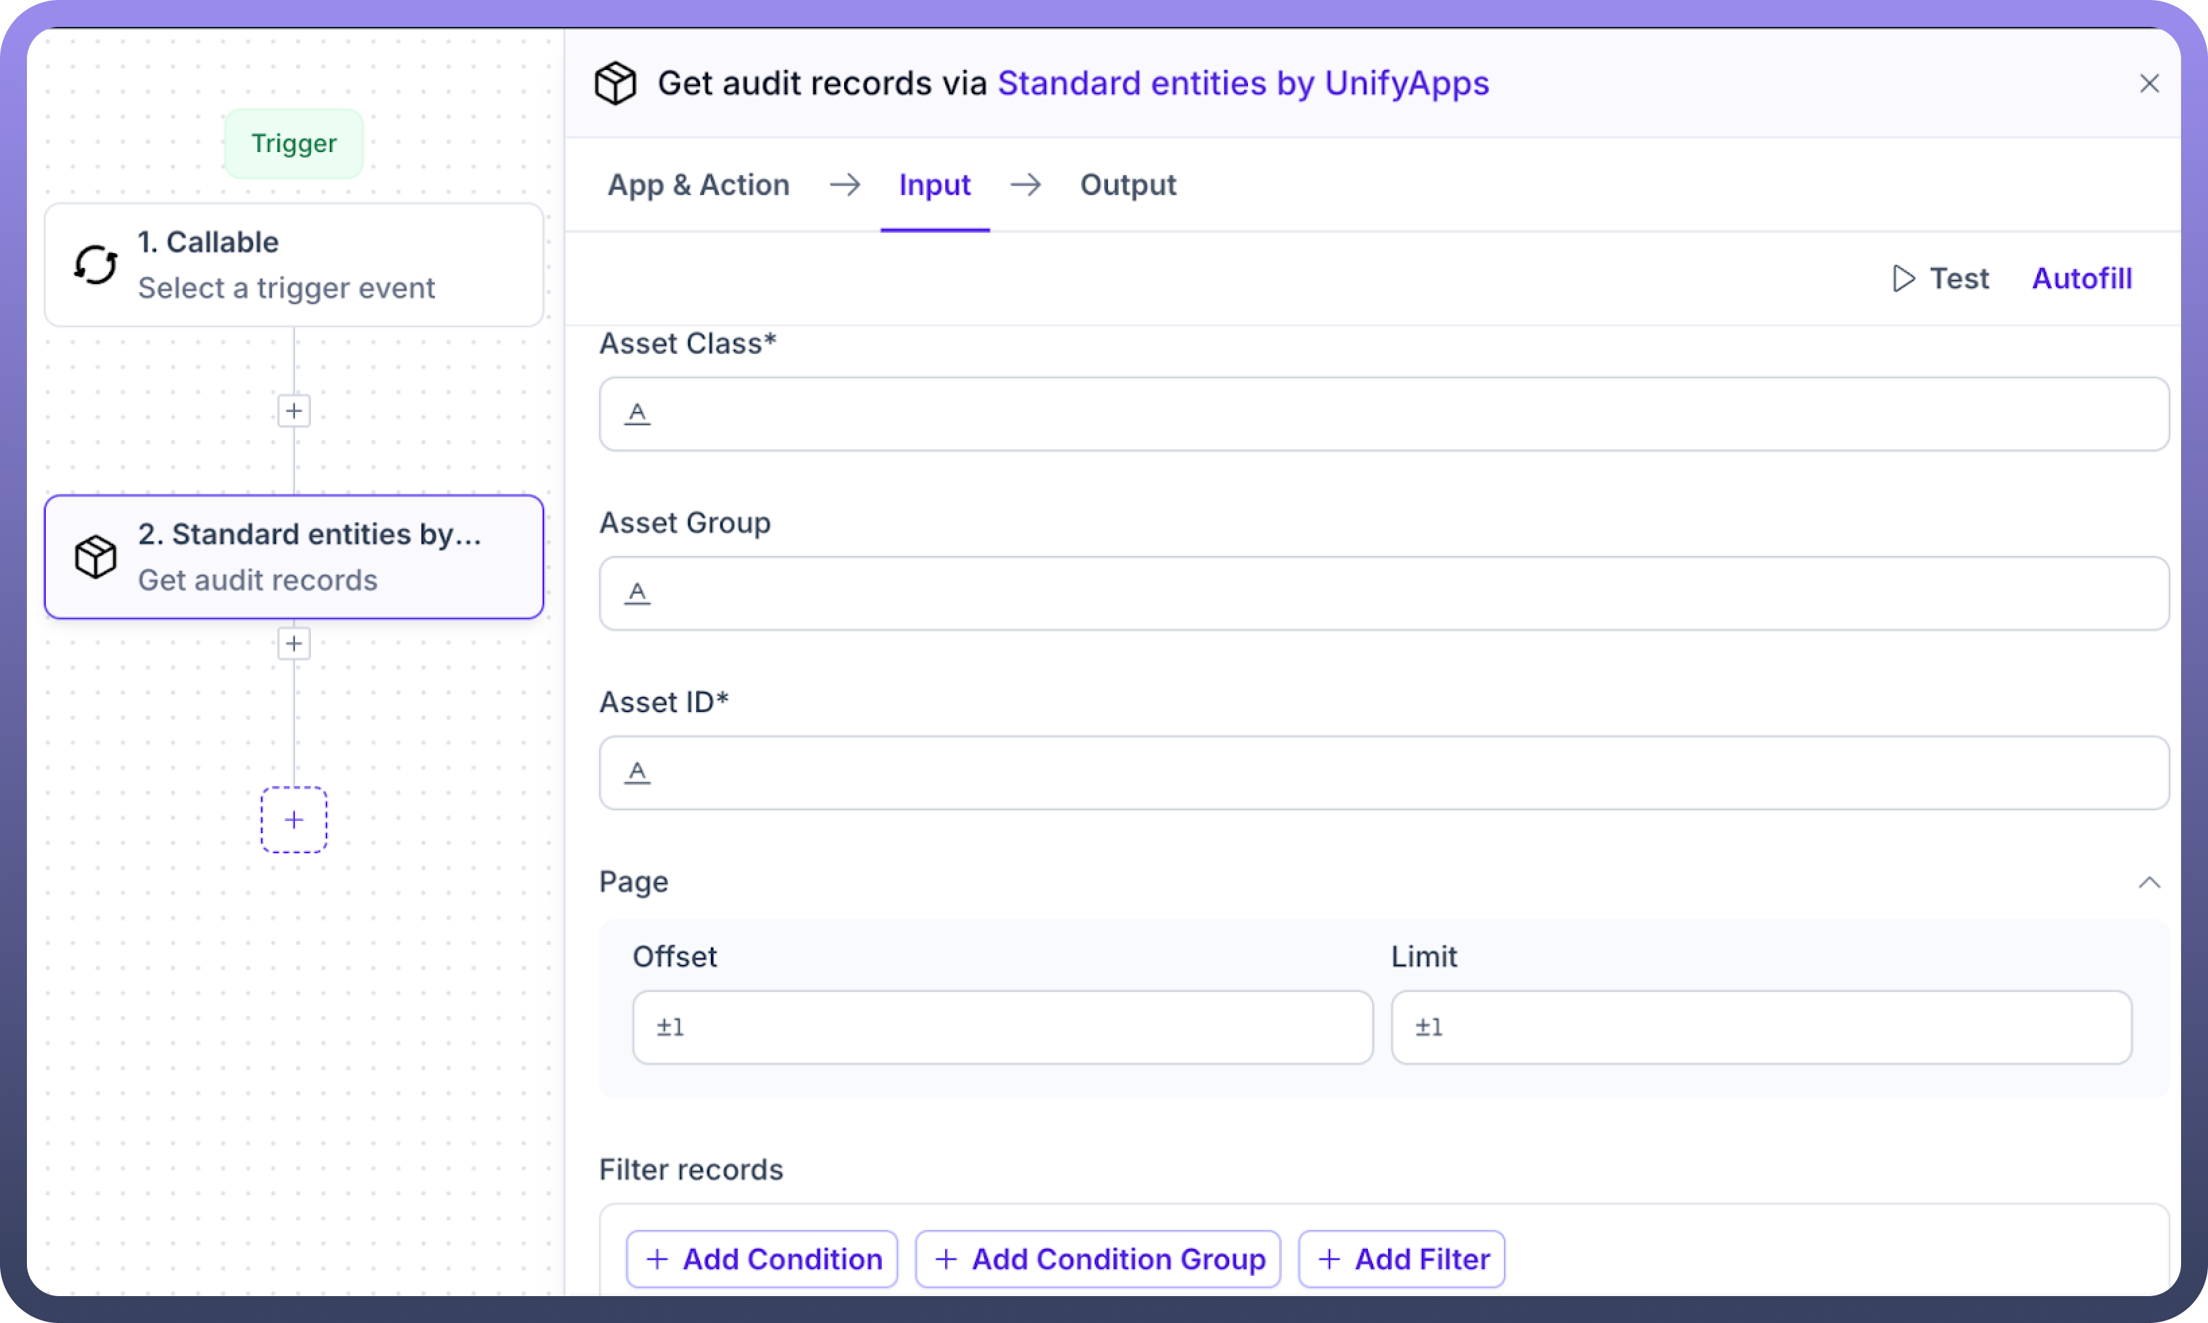Open the Standard entities by UnifyApps link

pos(1243,83)
